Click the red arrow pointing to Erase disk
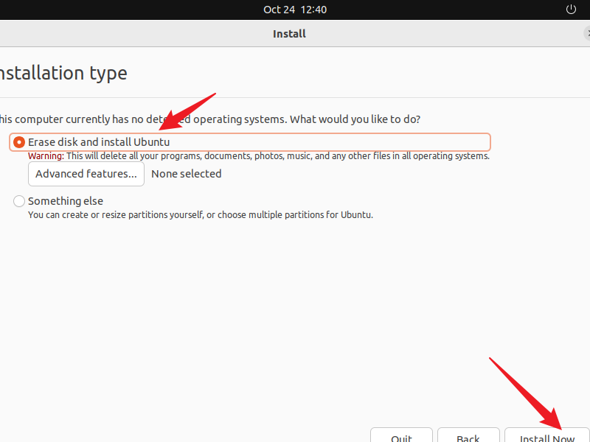The width and height of the screenshot is (590, 442). tap(190, 108)
